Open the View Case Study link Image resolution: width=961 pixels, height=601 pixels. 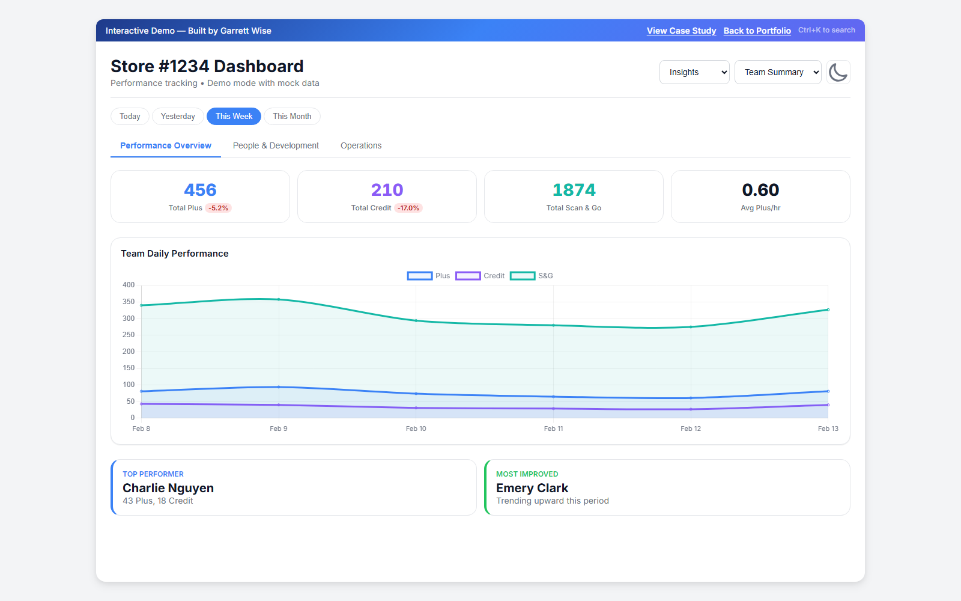pos(681,31)
